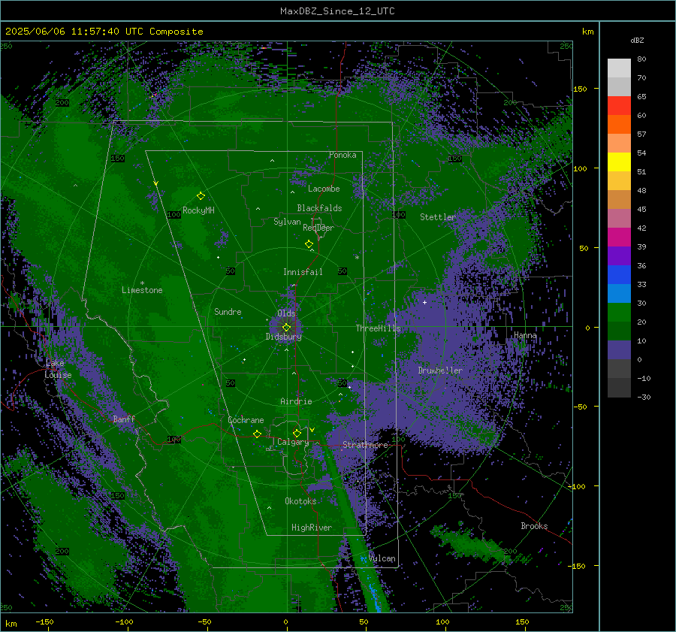Pick the orange 57-60 dBZ legend swatch
Viewport: 676px width, 632px height.
619,125
